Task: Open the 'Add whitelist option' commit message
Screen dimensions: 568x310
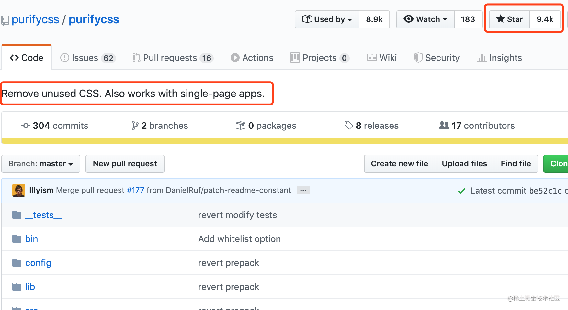Action: click(239, 239)
